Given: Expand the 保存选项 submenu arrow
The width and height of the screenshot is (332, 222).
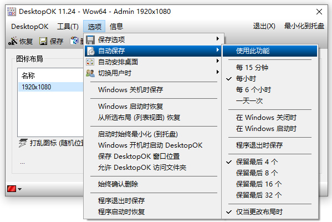Looking at the screenshot, I should (217, 39).
